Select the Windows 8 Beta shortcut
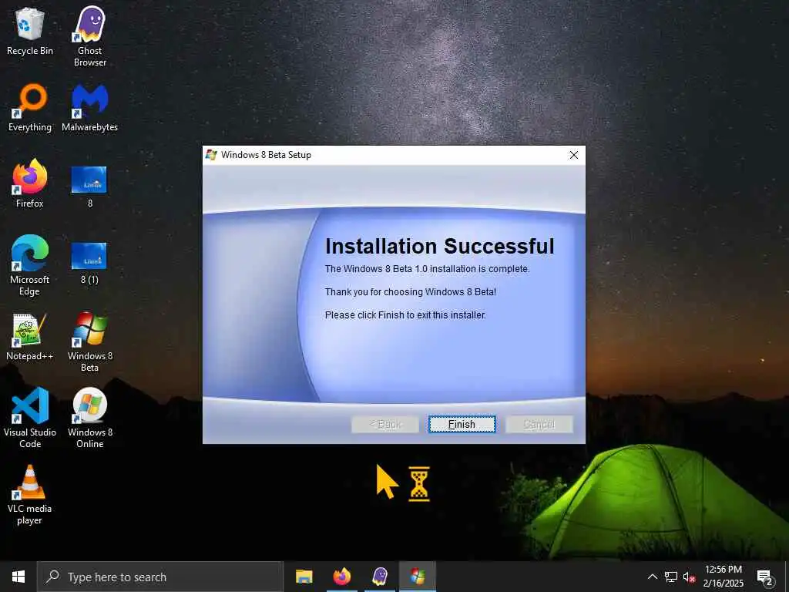Viewport: 789px width, 592px height. [90, 341]
